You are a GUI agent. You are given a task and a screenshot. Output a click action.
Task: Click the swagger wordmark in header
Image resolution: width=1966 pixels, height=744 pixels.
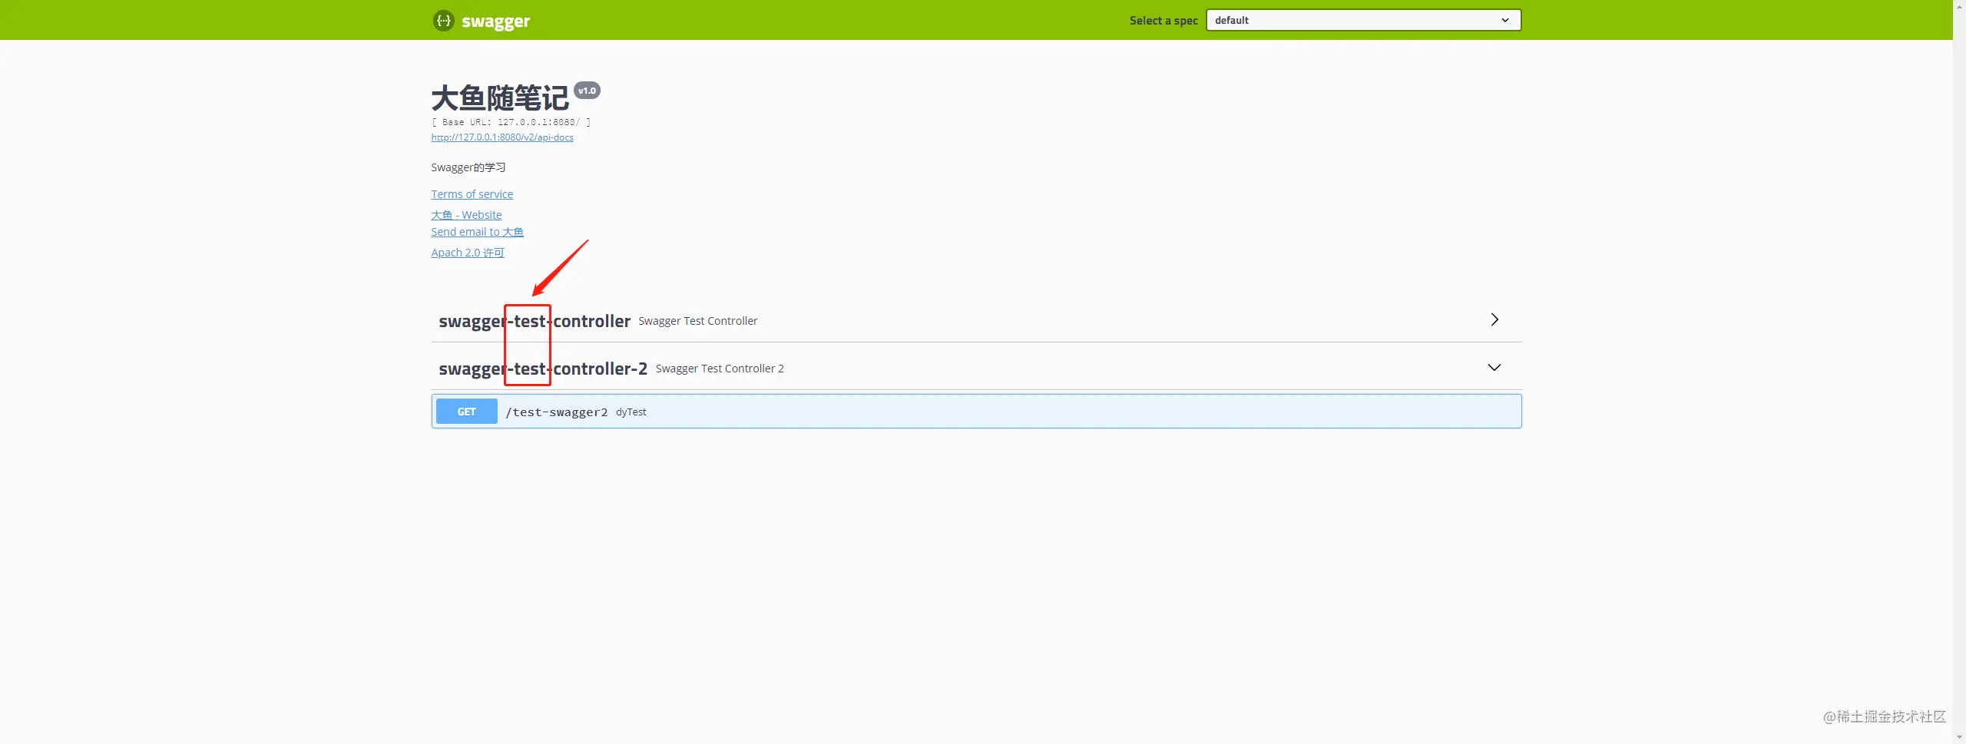495,21
